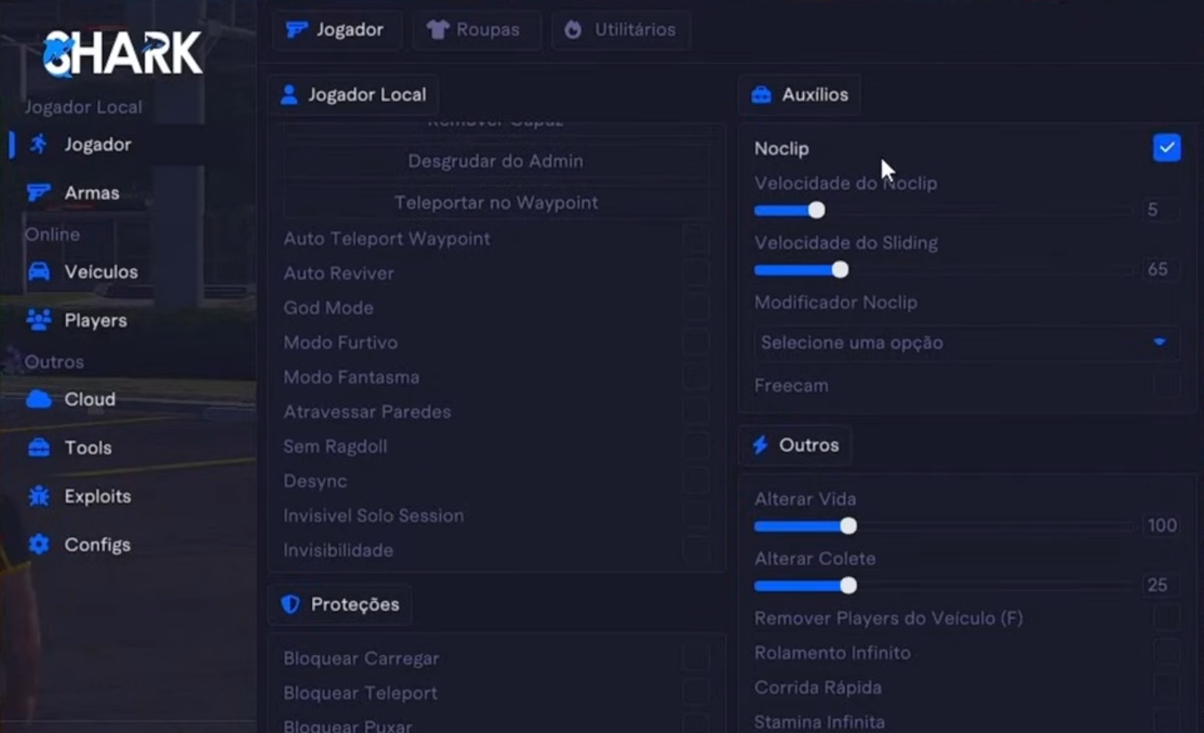
Task: Open the Modificador Noclip dropdown
Action: [966, 342]
